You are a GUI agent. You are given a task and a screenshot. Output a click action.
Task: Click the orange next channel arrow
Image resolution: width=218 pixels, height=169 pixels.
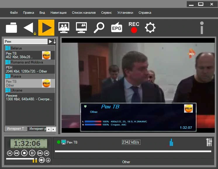click(46, 27)
